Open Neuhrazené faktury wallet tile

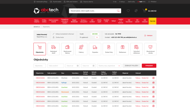(67, 49)
